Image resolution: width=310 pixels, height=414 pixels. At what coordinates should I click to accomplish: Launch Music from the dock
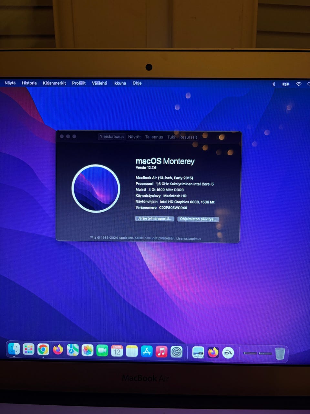(161, 352)
